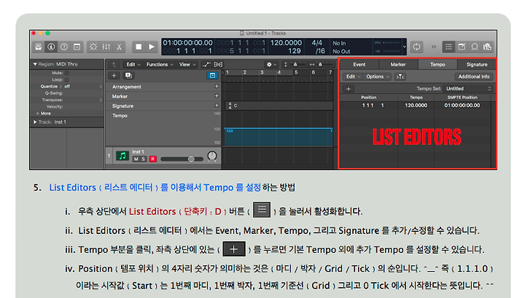Record-enable Inst 1 with R button
Image resolution: width=525 pixels, height=298 pixels.
pos(152,159)
